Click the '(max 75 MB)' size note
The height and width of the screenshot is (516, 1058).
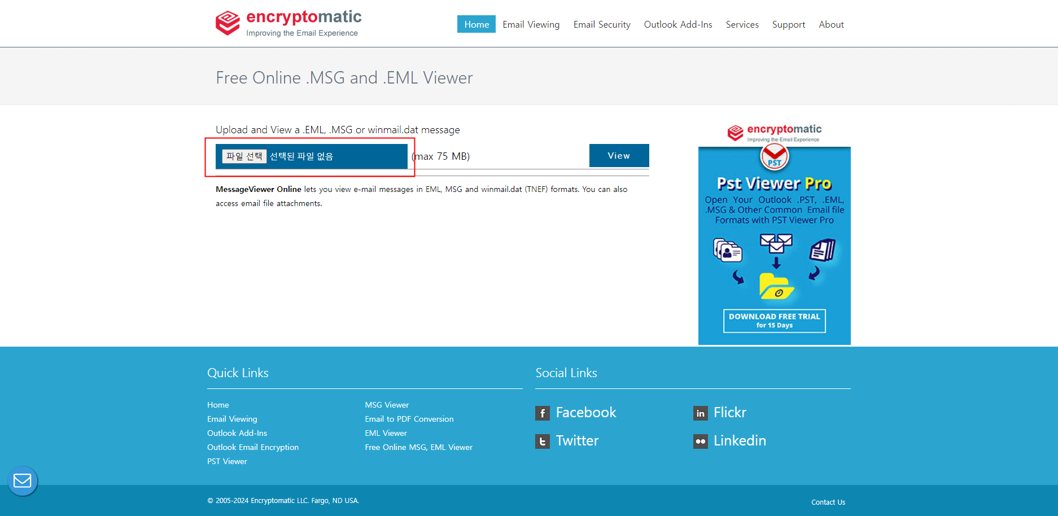click(x=441, y=156)
